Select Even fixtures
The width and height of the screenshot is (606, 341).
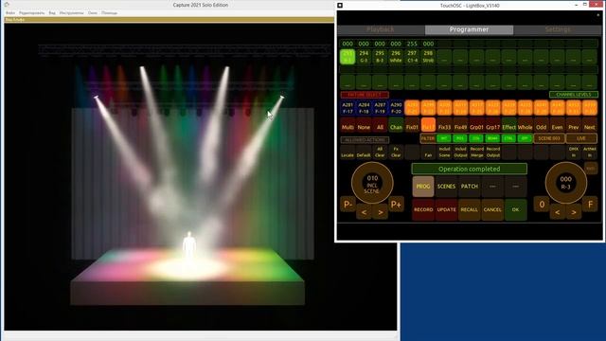558,126
